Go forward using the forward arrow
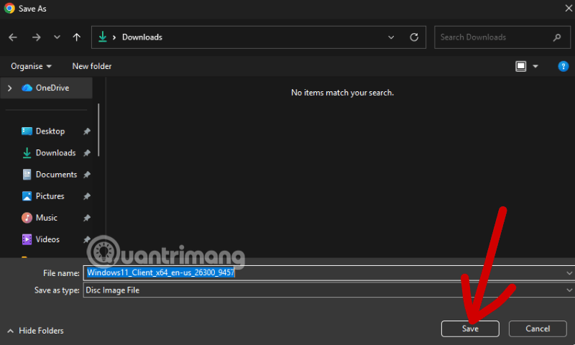This screenshot has height=345, width=575. click(36, 37)
